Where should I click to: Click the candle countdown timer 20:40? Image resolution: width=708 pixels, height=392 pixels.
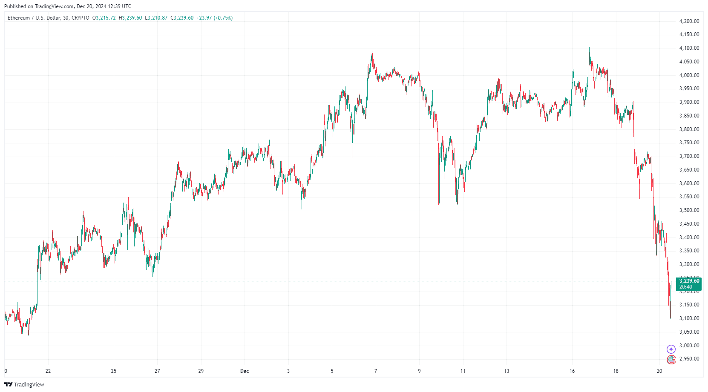tap(686, 287)
